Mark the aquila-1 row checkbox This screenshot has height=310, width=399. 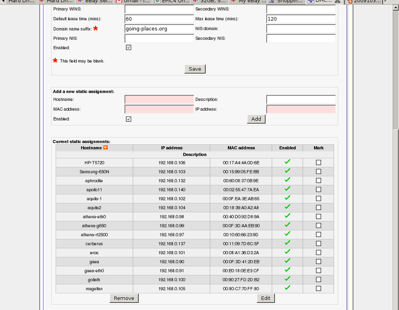click(318, 198)
